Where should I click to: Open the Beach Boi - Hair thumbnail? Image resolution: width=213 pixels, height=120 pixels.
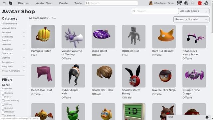(104, 76)
